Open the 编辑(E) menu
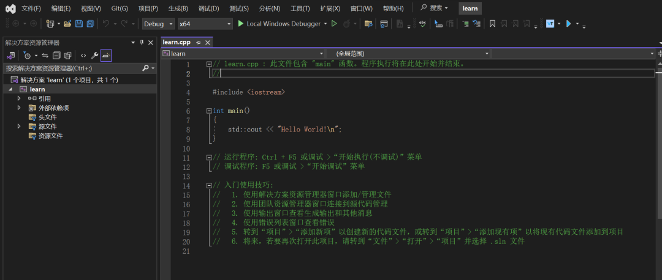 point(61,9)
